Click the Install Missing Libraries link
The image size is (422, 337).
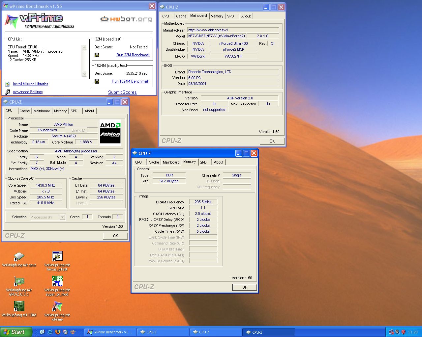coord(30,84)
